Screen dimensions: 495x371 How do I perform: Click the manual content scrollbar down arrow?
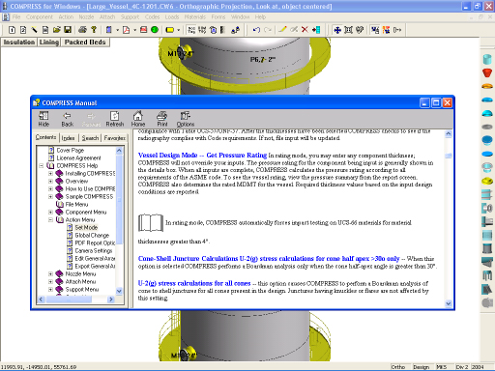point(449,303)
